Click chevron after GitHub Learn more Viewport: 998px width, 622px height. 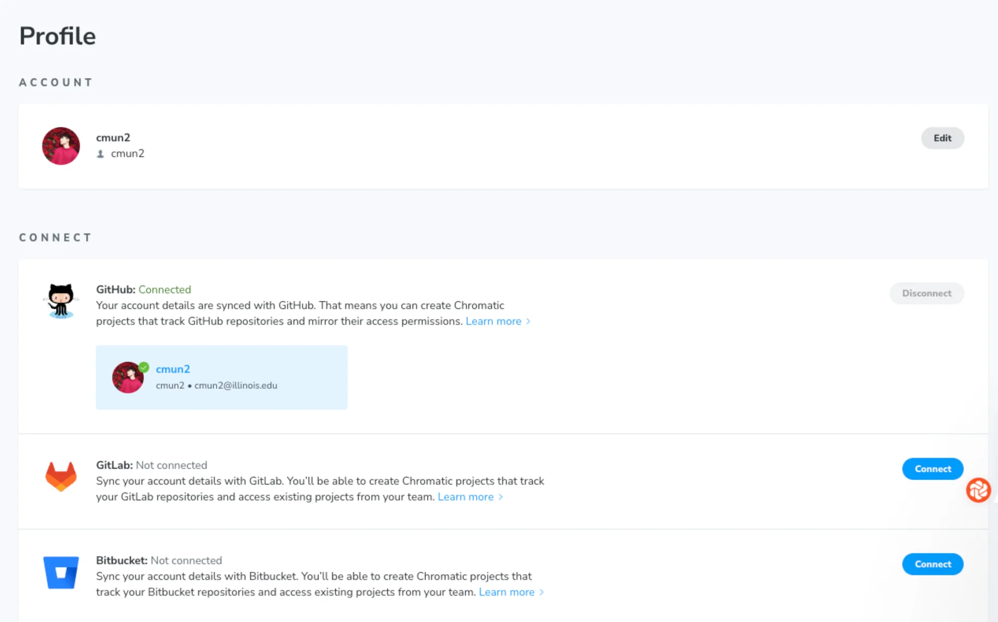point(528,321)
